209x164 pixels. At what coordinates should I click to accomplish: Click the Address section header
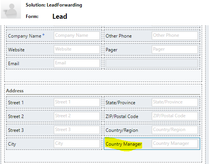(x=15, y=91)
